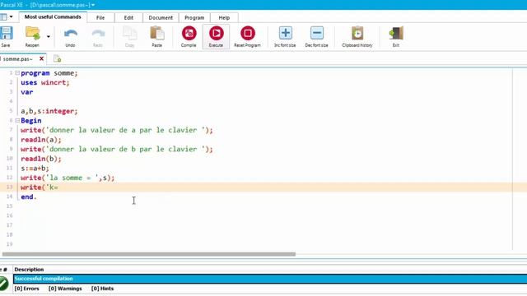
Task: Open the Clipboard history icon
Action: pyautogui.click(x=357, y=33)
